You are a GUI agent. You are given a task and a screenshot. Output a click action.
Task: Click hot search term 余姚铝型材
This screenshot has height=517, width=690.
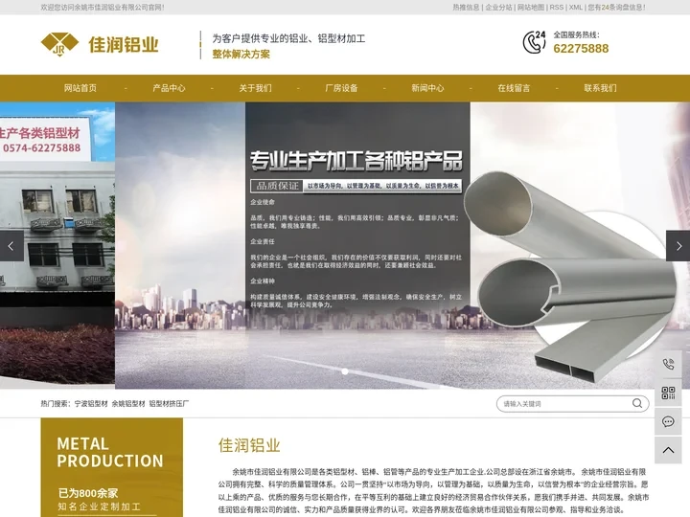click(128, 403)
